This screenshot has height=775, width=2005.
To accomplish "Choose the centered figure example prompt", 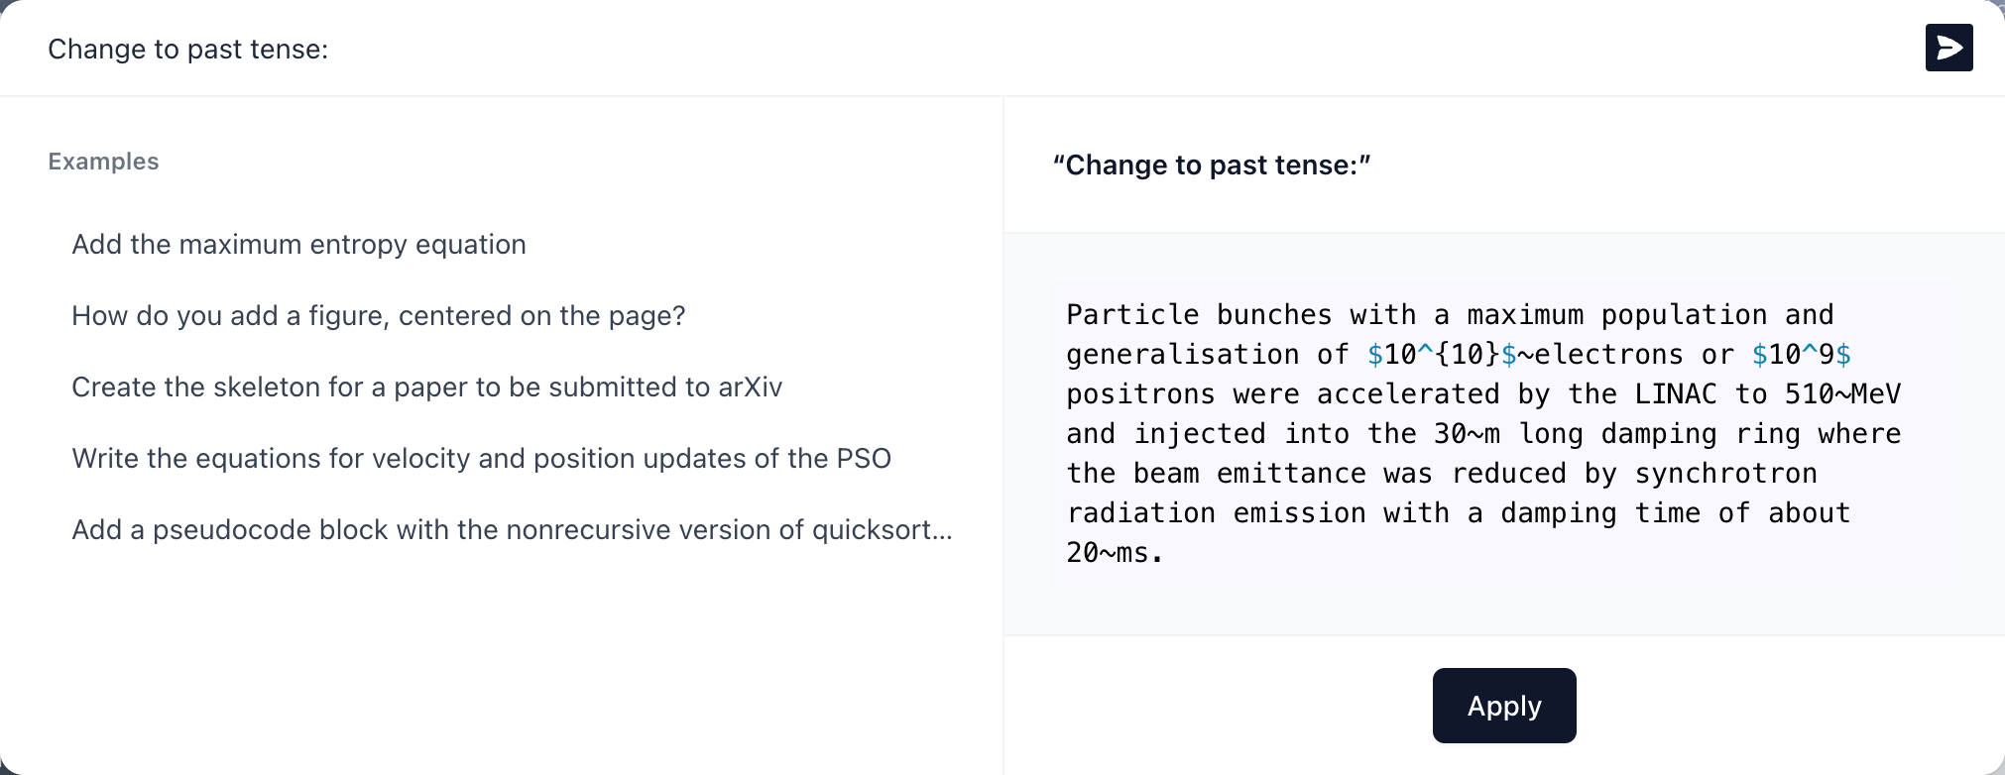I will (x=378, y=316).
